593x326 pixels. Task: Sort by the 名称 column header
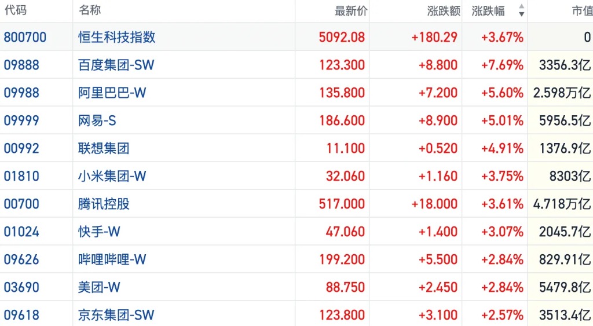pos(90,10)
